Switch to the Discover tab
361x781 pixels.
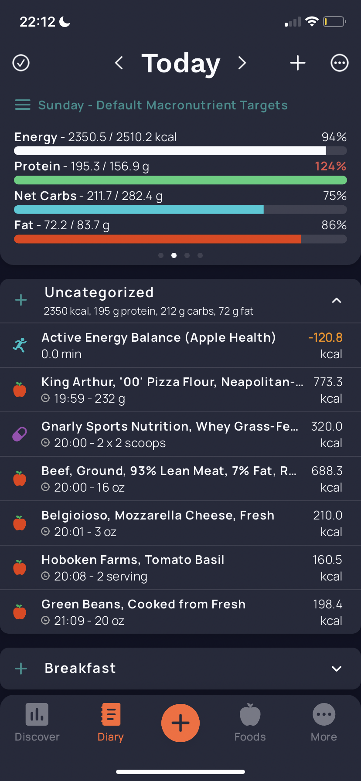coord(37,723)
